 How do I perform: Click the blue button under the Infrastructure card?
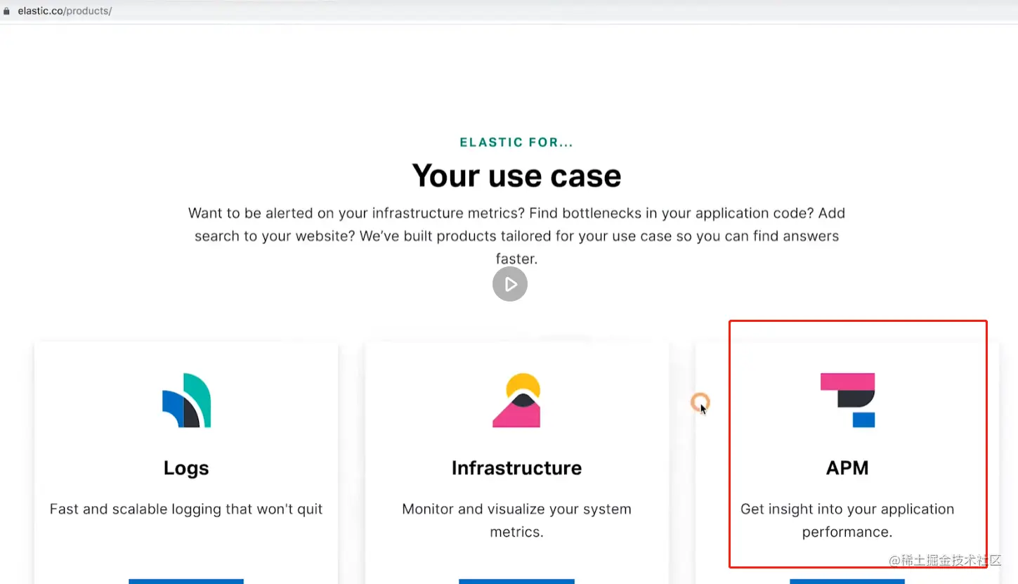point(516,581)
